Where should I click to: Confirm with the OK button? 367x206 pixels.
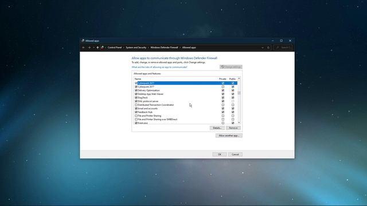pyautogui.click(x=219, y=154)
